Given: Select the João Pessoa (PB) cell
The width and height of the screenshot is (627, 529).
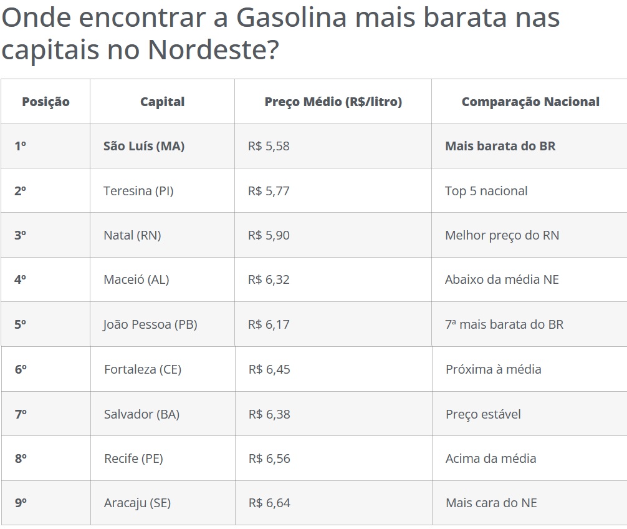Looking at the screenshot, I should click(150, 324).
